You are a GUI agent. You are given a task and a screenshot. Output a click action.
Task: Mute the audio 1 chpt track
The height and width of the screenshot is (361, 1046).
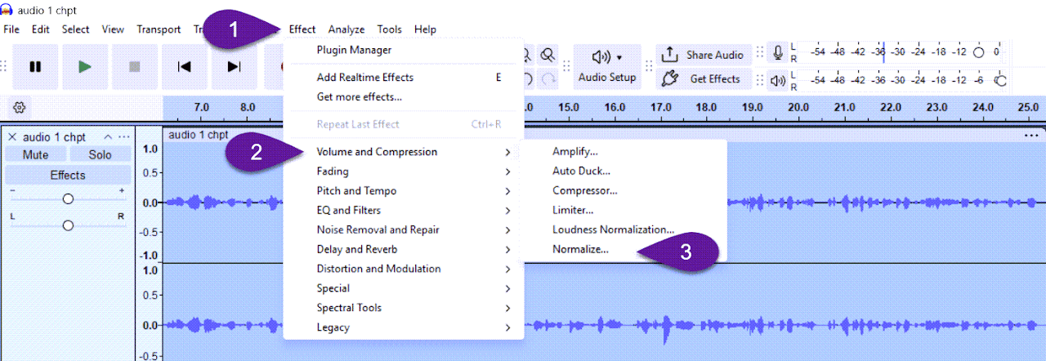35,154
